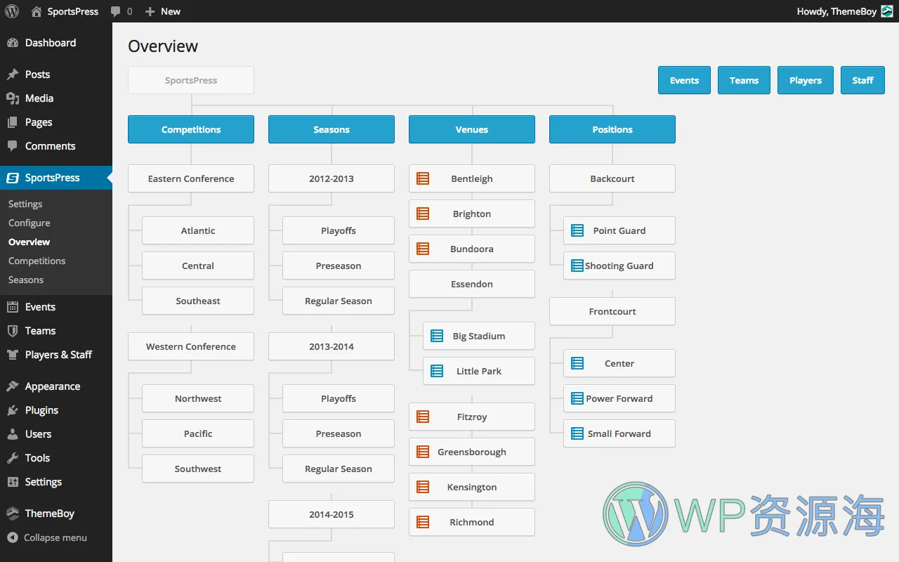Viewport: 899px width, 562px height.
Task: Click the orange list icon beside Kensington
Action: click(x=423, y=487)
